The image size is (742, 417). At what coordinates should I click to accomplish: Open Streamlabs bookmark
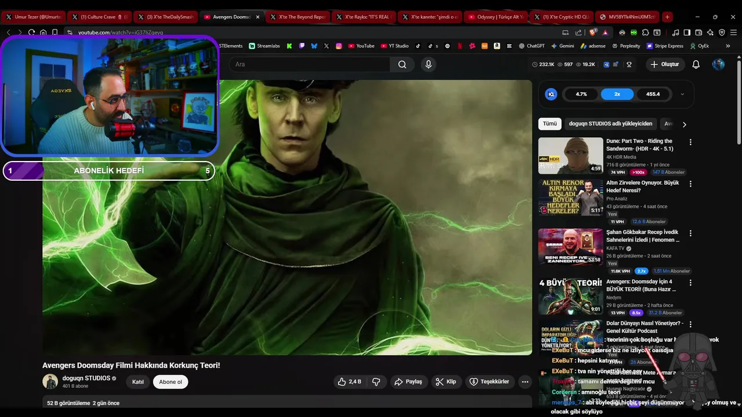(264, 46)
